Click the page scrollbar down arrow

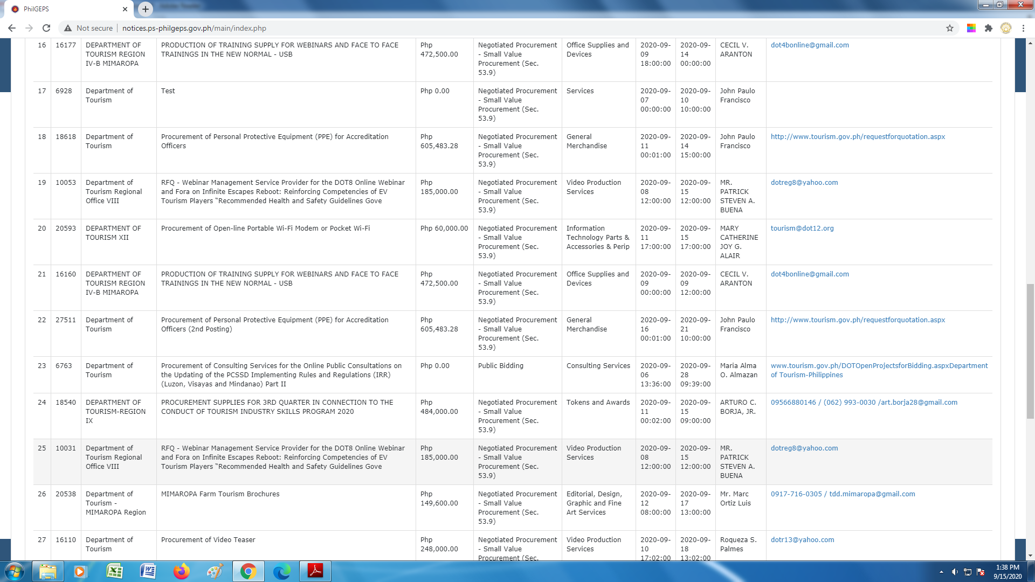(1030, 556)
